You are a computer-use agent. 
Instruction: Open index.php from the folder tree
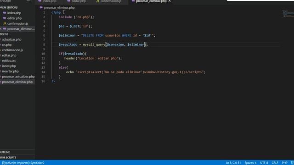point(9,66)
